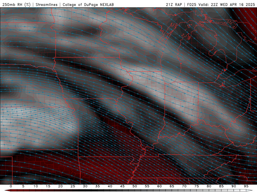Click the 80 value on the colorbar scale
257x192 pixels.
209,186
